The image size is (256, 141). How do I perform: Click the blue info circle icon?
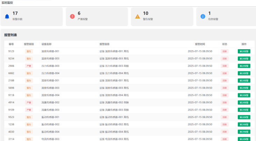203,16
